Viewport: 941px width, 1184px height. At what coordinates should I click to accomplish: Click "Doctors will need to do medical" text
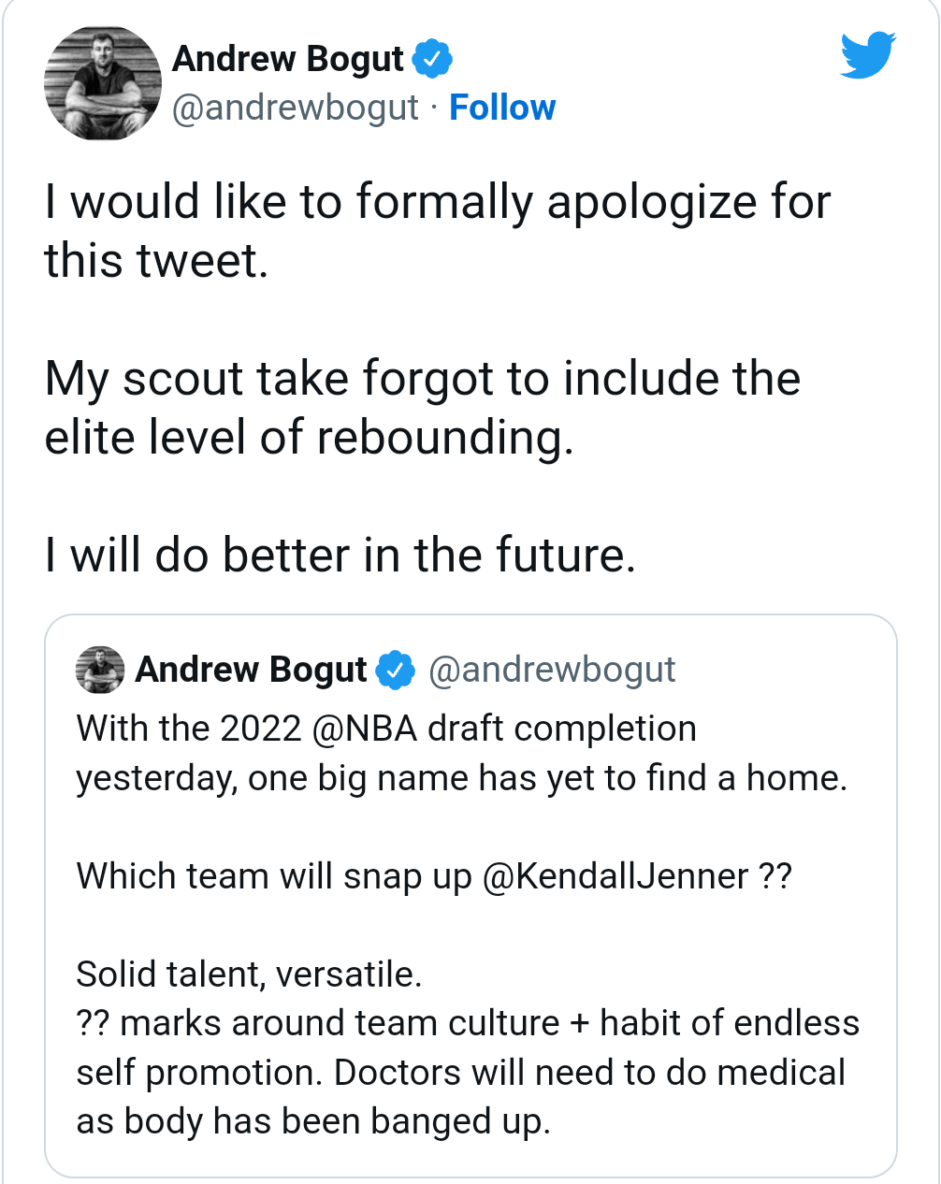[590, 1073]
